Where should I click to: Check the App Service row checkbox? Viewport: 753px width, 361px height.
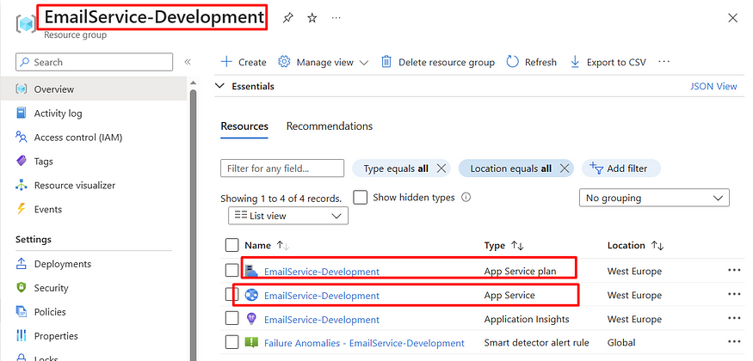232,294
